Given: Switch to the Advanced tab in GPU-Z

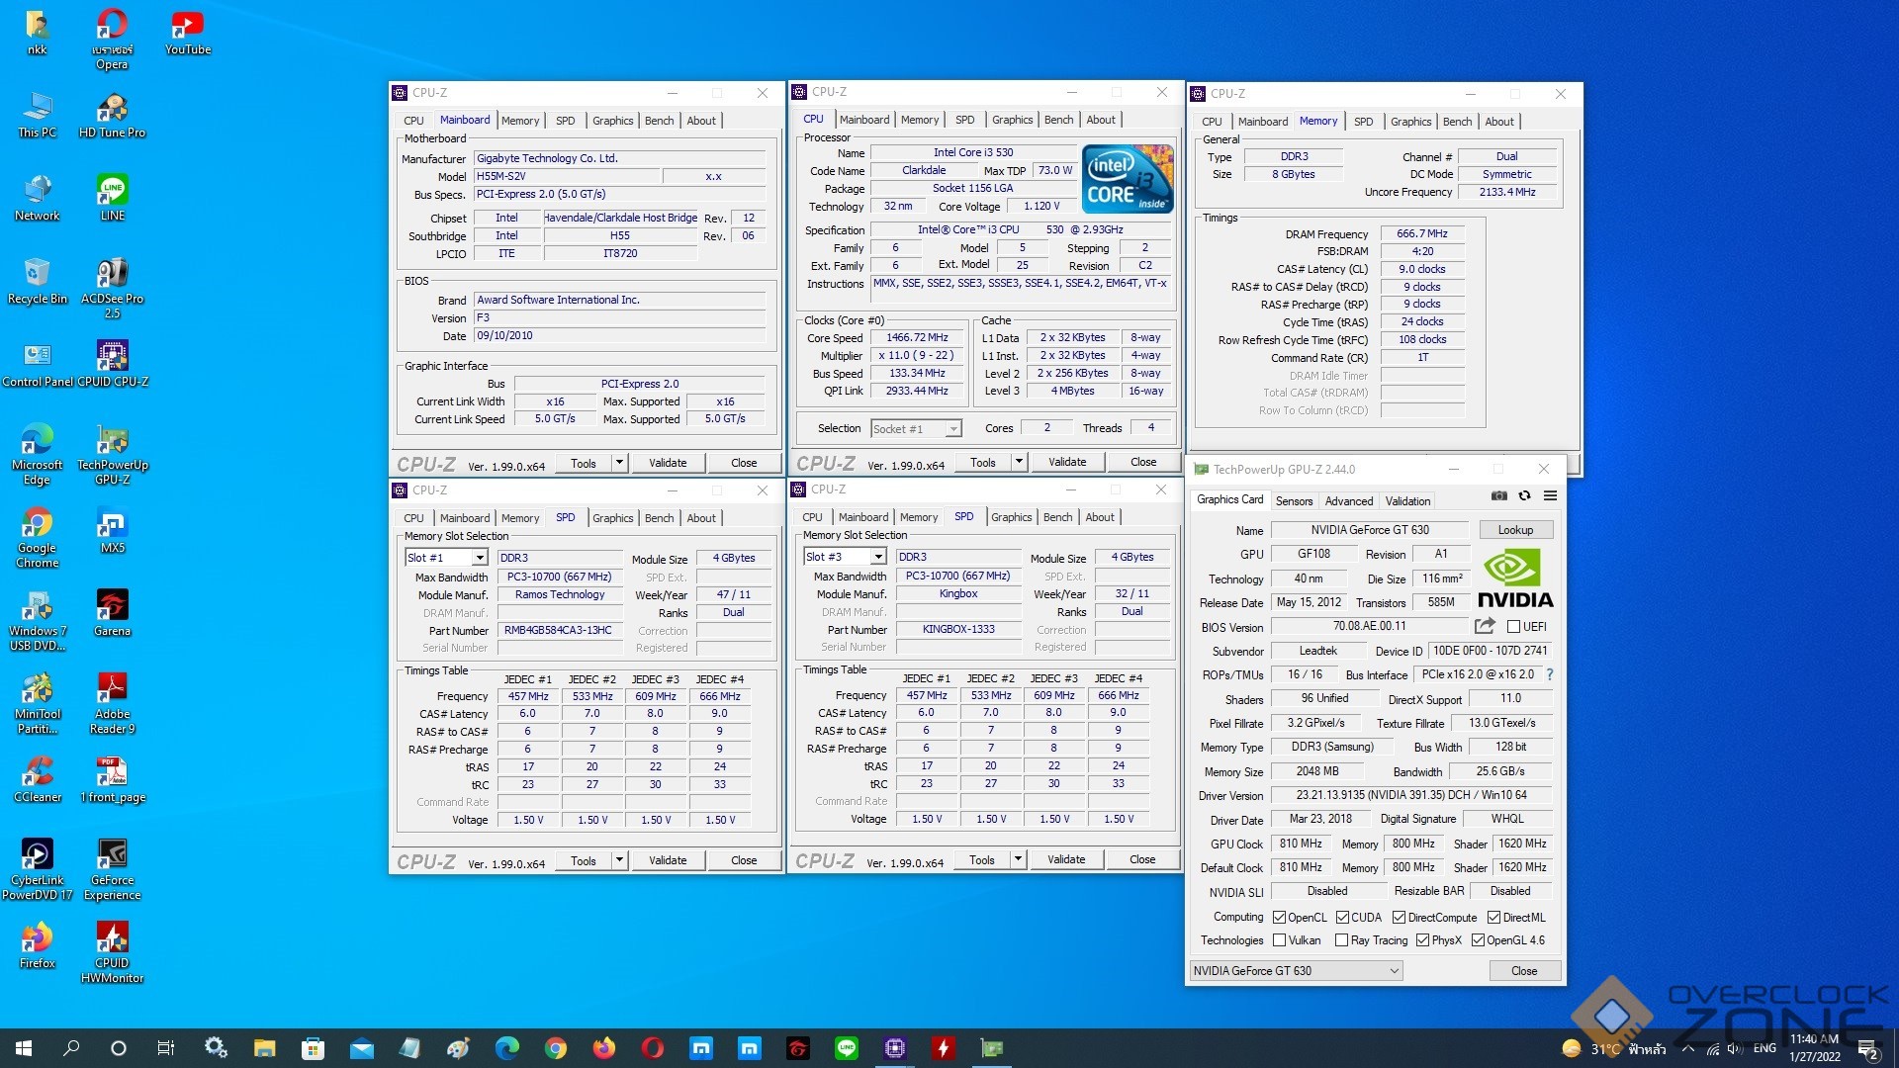Looking at the screenshot, I should [x=1349, y=501].
